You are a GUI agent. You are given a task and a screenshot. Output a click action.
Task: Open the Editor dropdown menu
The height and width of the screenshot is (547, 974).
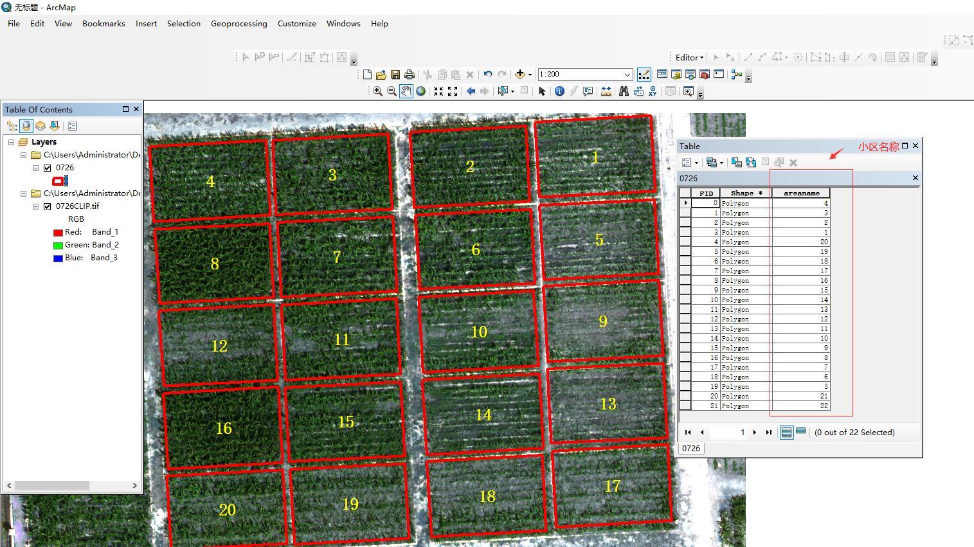[689, 57]
